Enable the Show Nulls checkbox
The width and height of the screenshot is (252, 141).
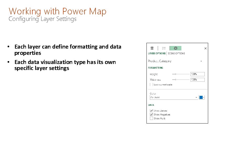(151, 119)
